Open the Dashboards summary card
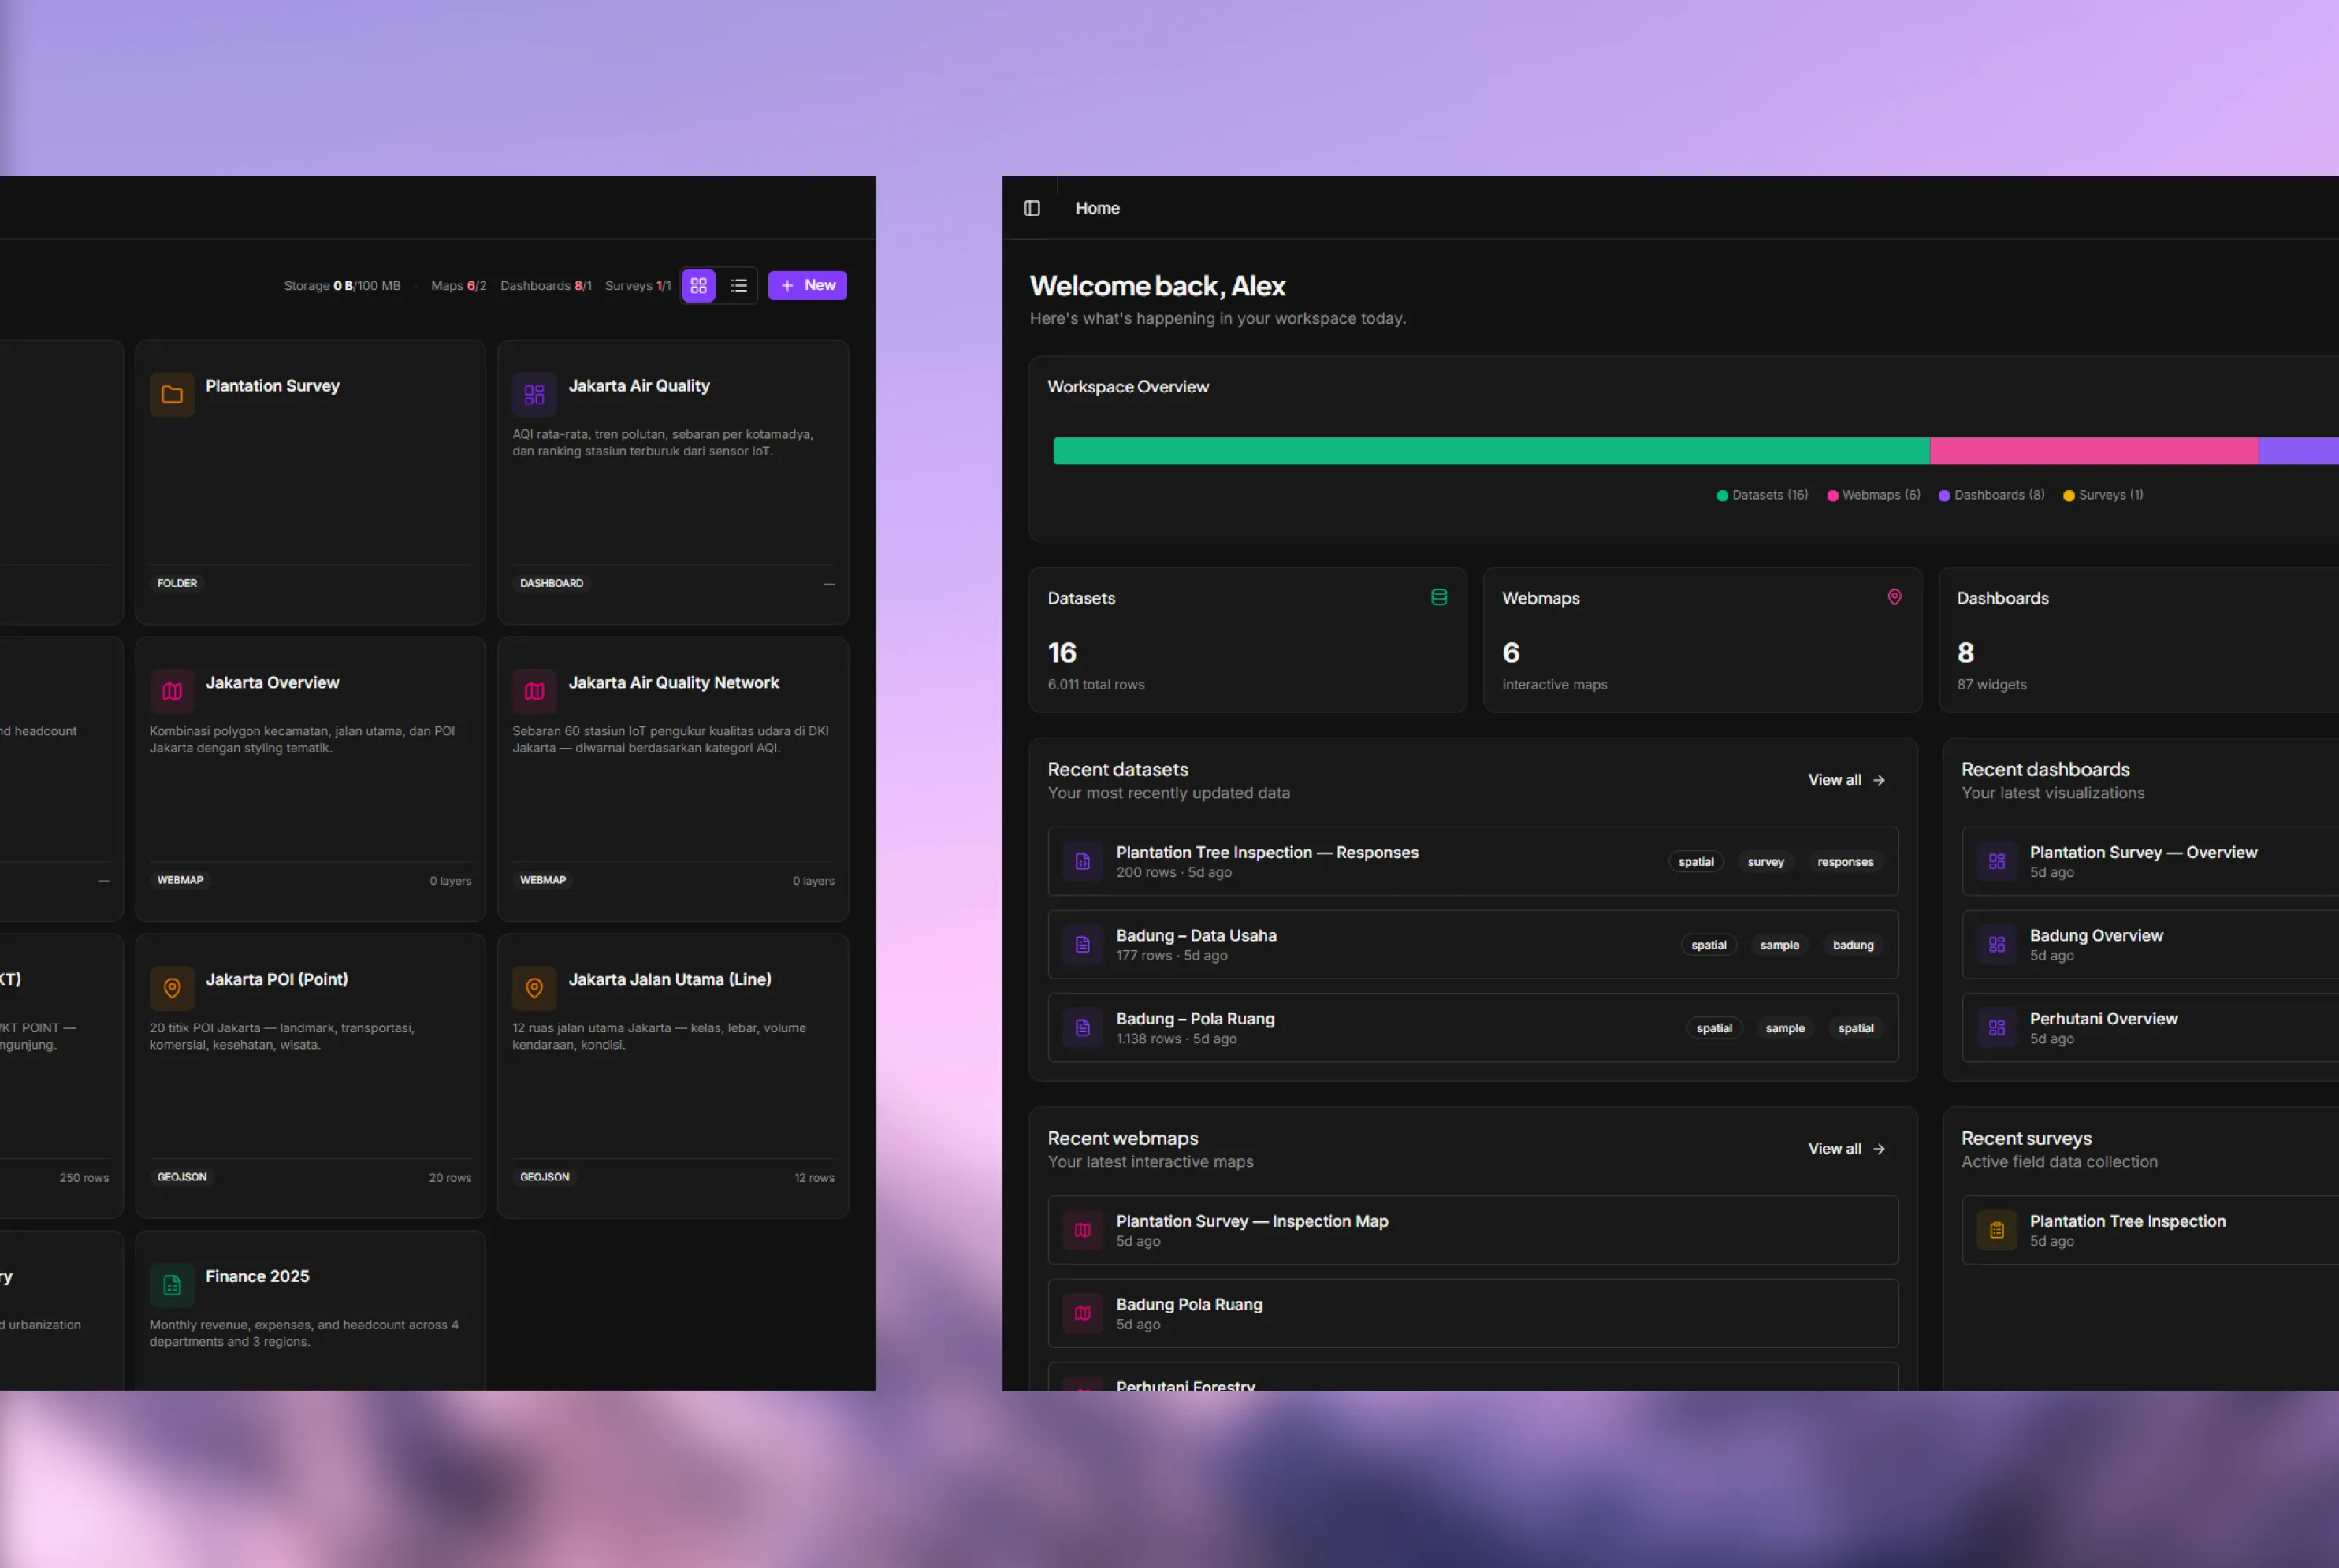2339x1568 pixels. click(x=2139, y=640)
